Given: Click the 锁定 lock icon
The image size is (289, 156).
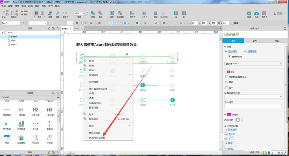Looking at the screenshot, I should [155, 13].
